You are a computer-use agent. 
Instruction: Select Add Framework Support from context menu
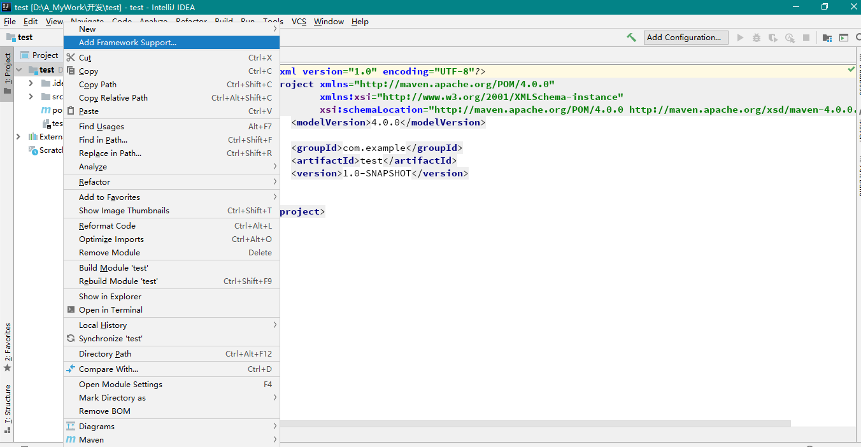[127, 43]
